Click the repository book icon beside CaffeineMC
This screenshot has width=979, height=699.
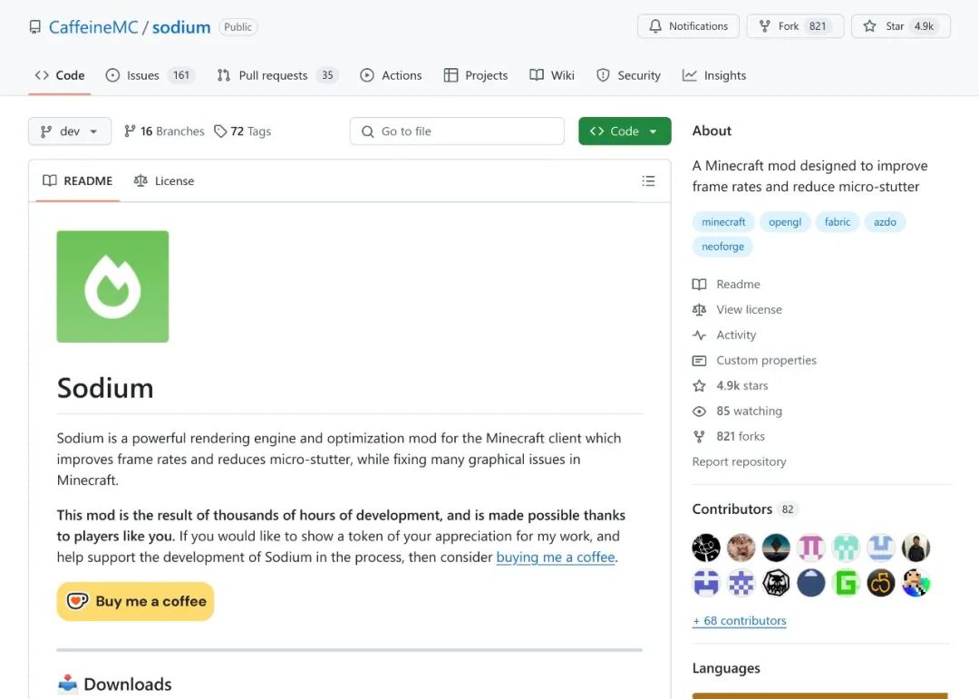pyautogui.click(x=35, y=27)
